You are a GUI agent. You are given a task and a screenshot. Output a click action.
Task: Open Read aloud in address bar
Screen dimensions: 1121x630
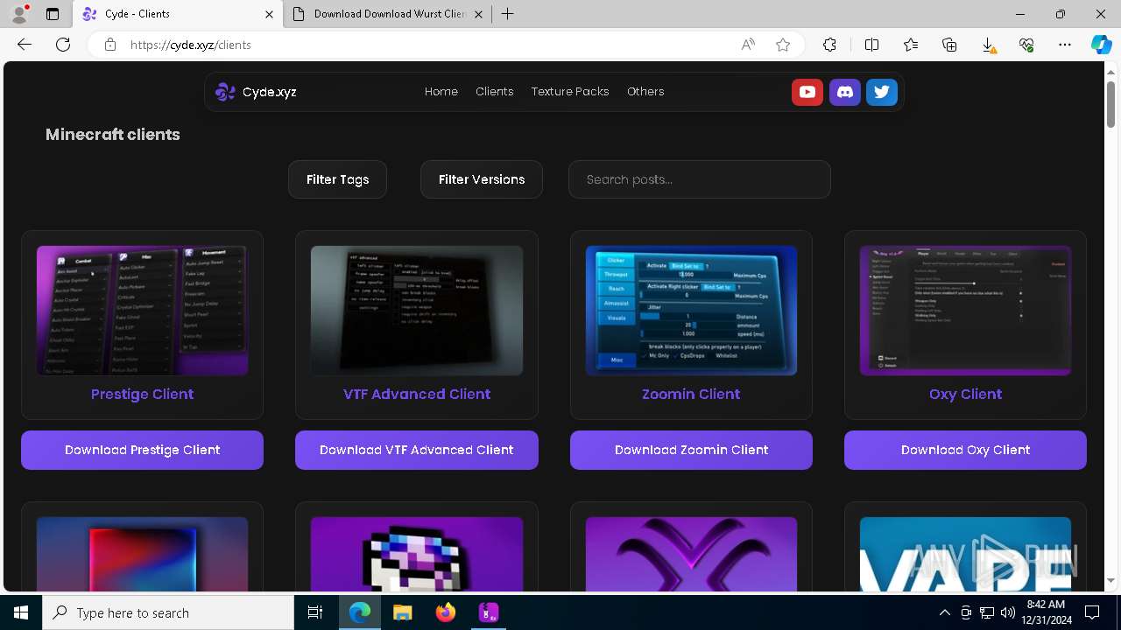[x=748, y=45]
